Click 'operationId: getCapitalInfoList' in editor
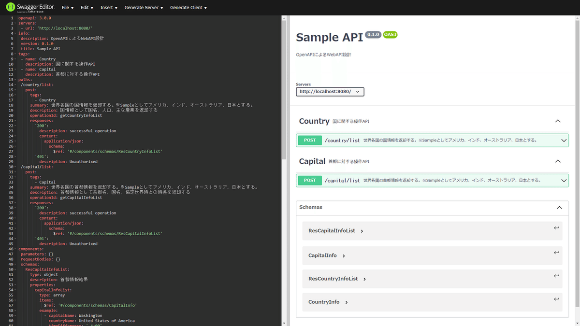 pyautogui.click(x=66, y=198)
